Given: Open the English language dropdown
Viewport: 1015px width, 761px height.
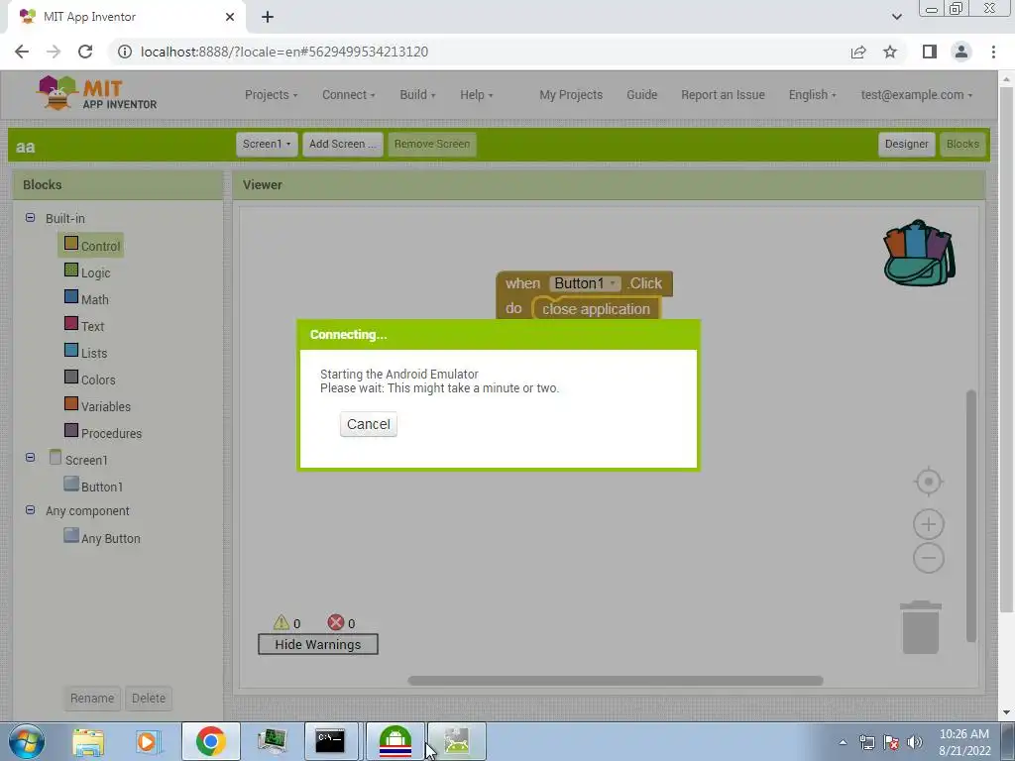Looking at the screenshot, I should [812, 94].
